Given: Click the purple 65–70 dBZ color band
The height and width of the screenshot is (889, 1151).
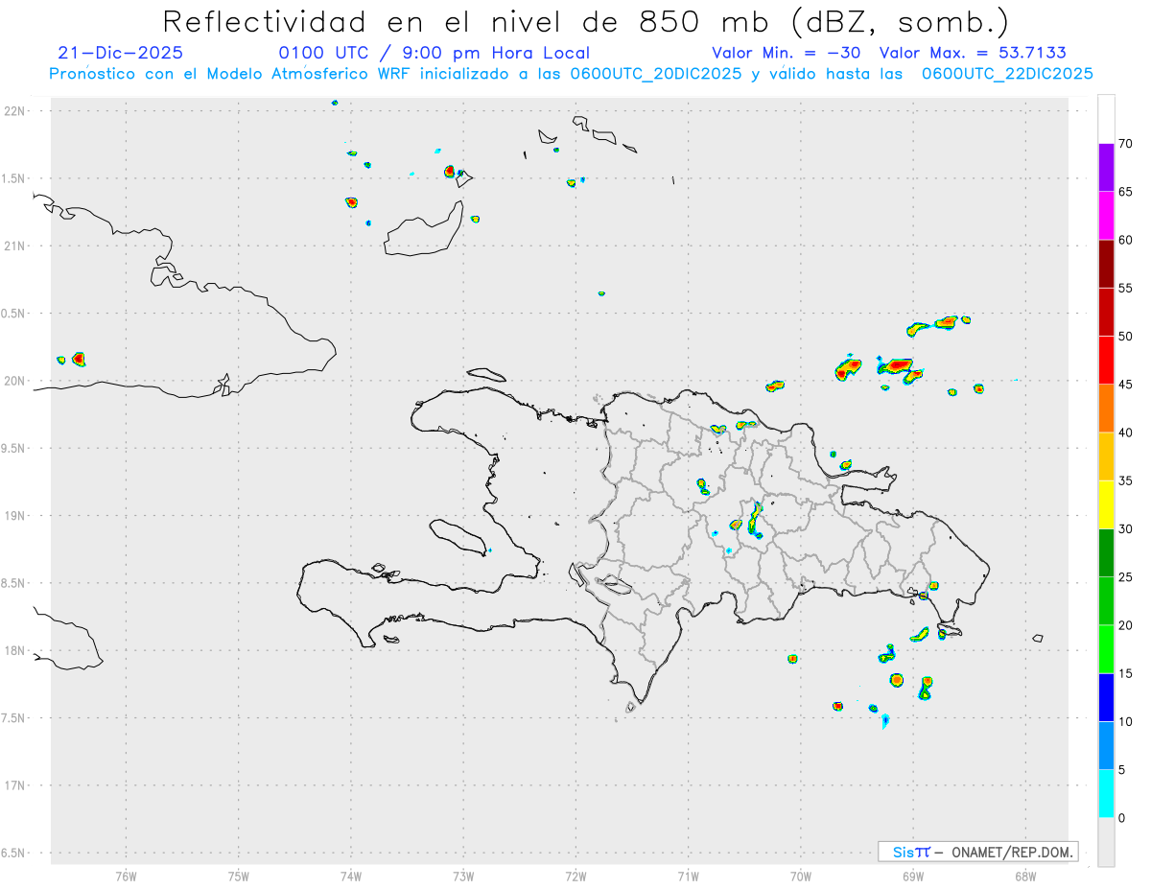Looking at the screenshot, I should [1106, 168].
